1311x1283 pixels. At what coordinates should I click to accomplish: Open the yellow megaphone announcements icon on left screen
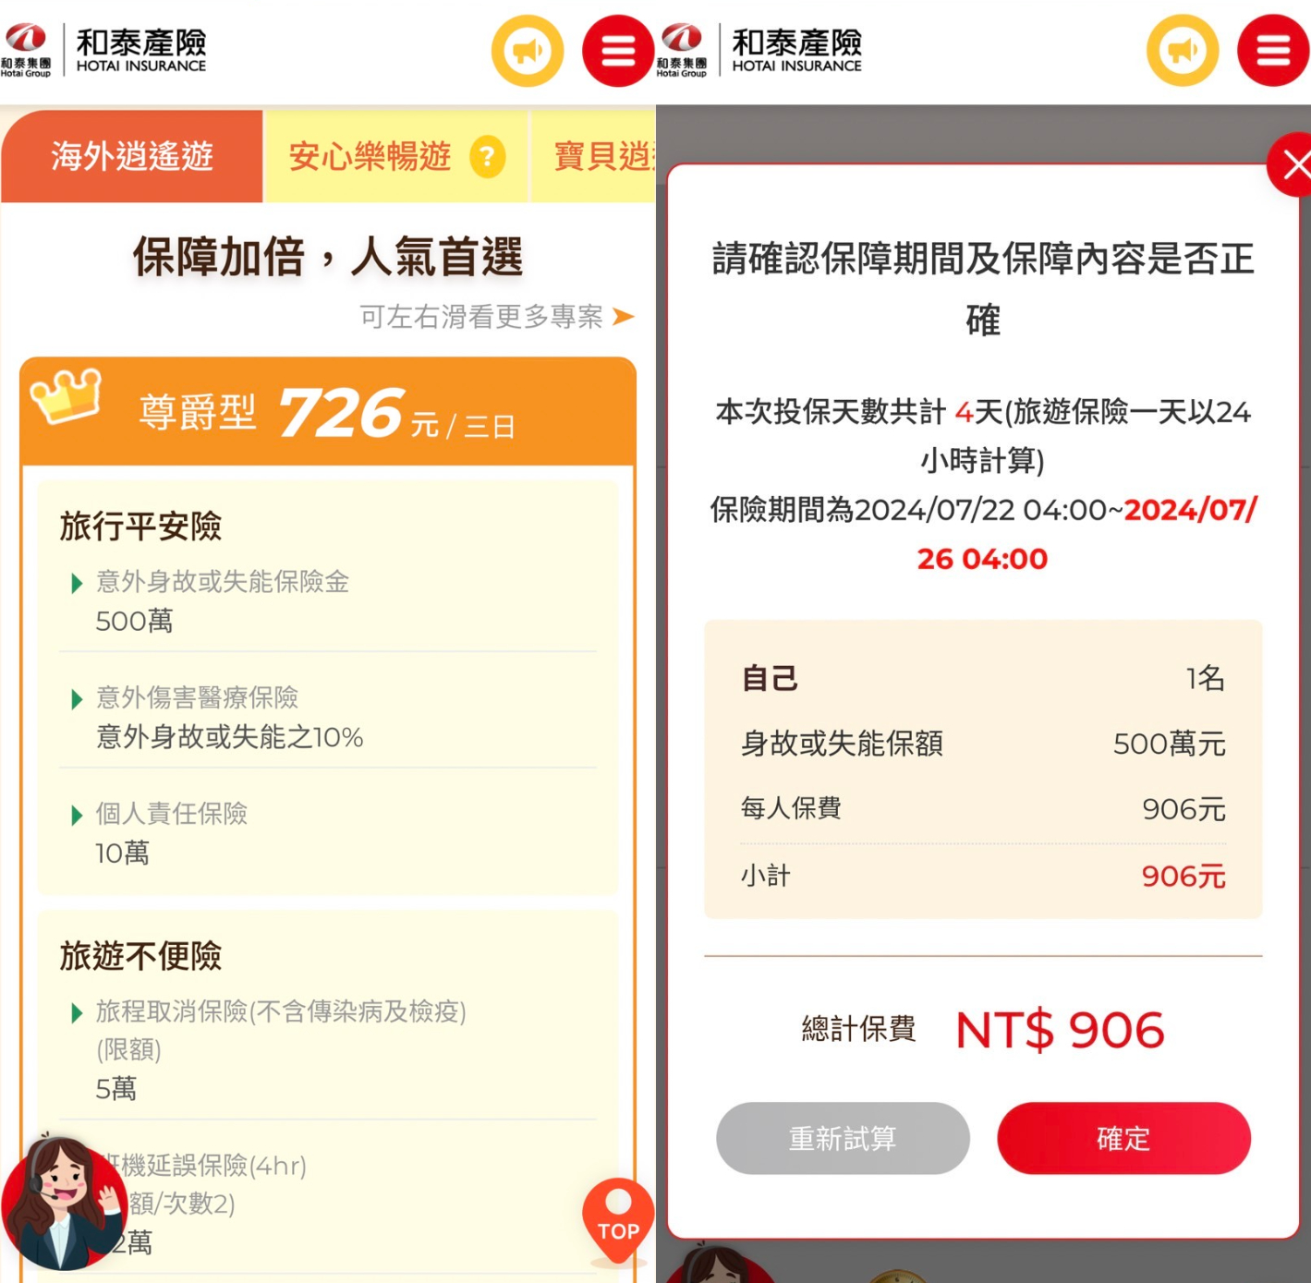528,51
